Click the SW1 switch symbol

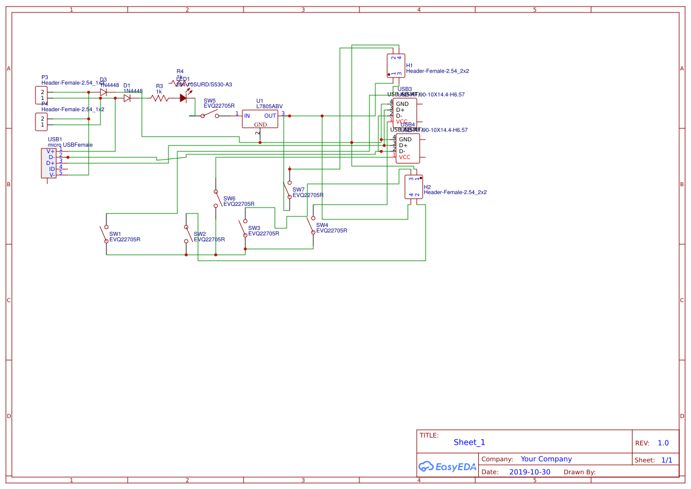pos(105,234)
